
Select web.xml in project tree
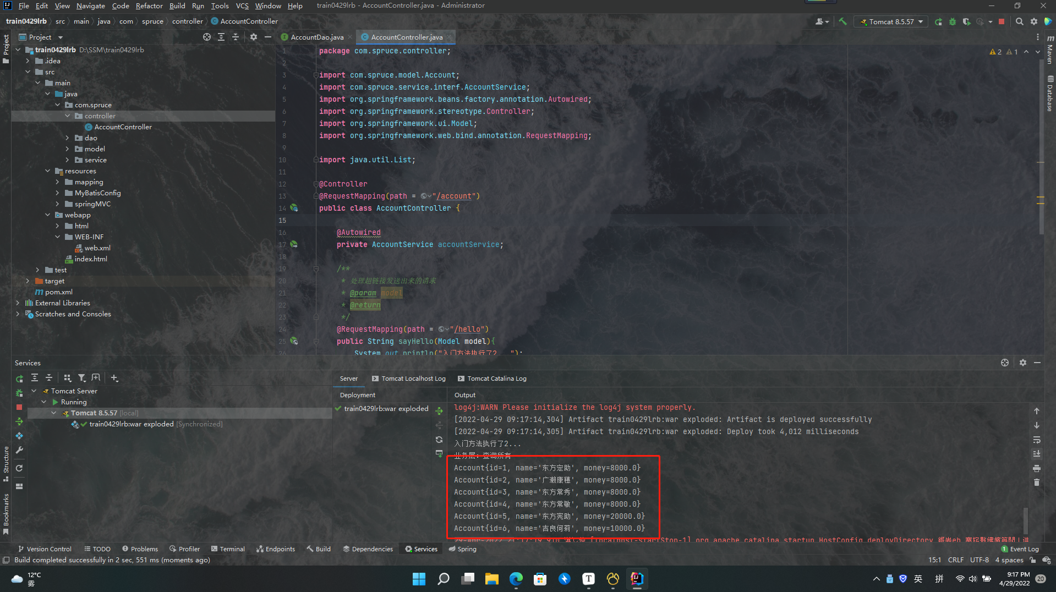click(97, 248)
